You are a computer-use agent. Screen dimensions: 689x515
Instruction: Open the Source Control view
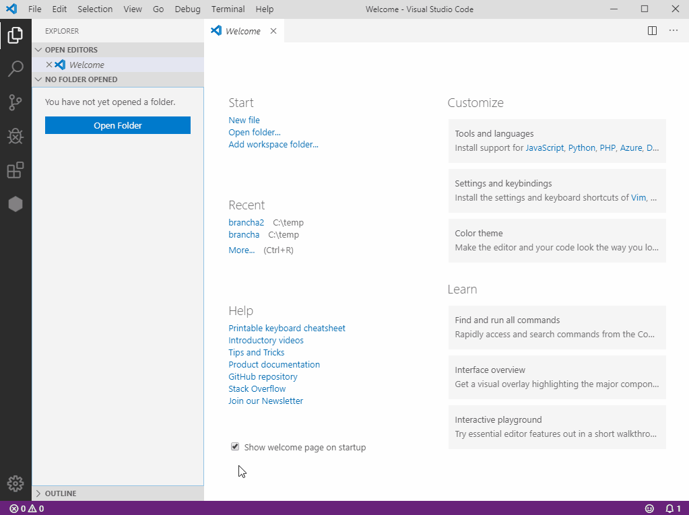point(15,102)
